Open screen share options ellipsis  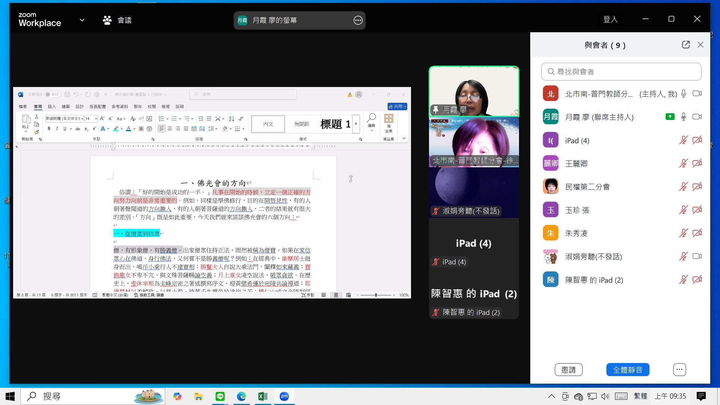point(358,20)
